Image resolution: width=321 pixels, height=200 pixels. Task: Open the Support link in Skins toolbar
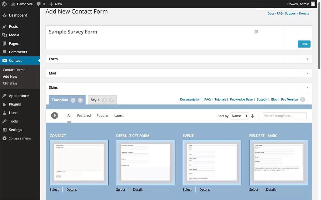coord(262,99)
